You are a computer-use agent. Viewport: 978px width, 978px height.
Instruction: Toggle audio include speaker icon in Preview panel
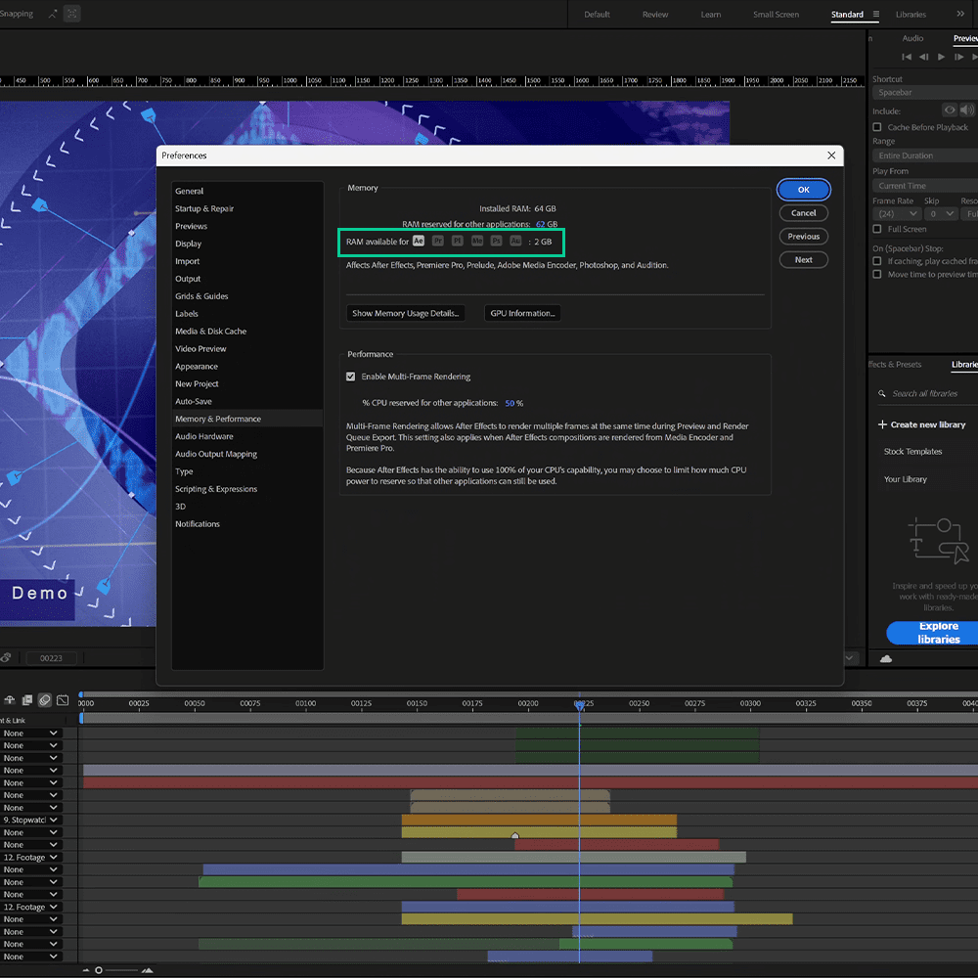tap(966, 111)
